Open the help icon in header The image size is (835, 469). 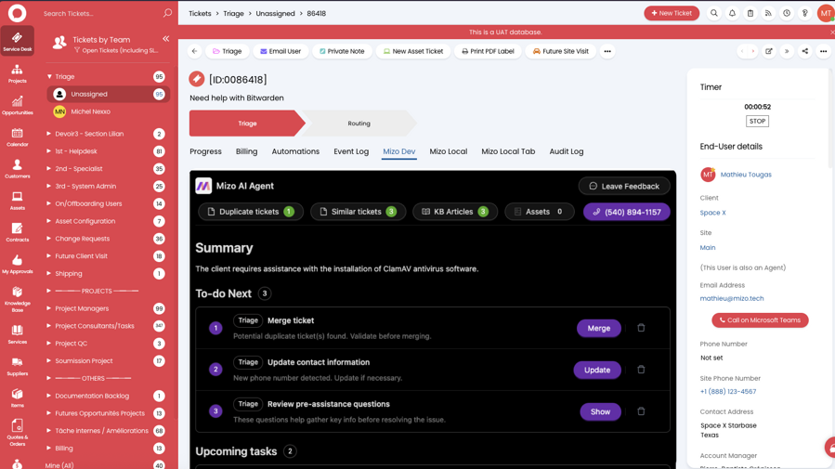coord(804,13)
